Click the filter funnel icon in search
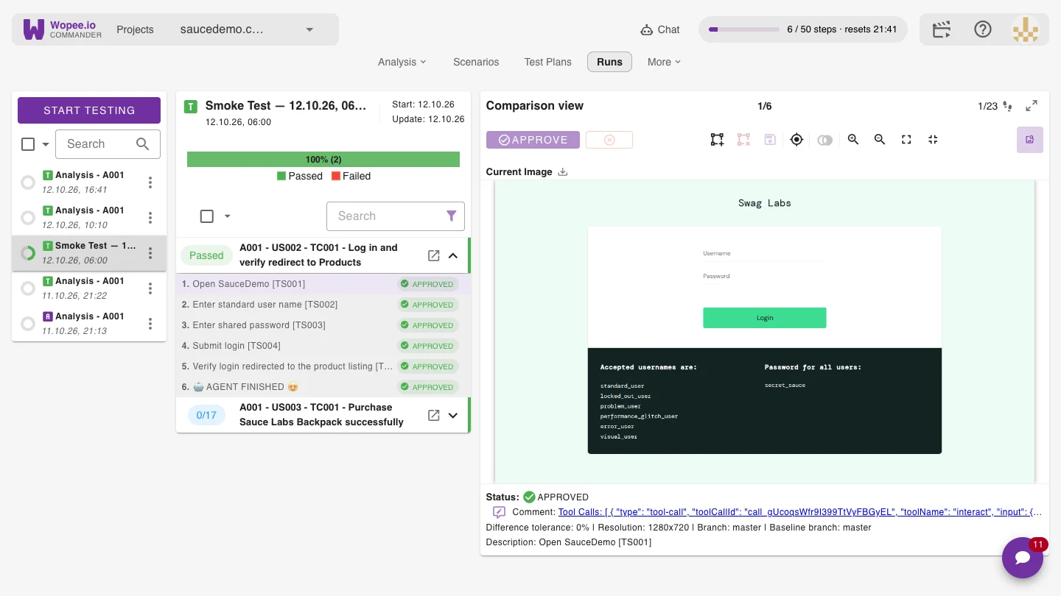This screenshot has height=596, width=1061. (x=452, y=216)
